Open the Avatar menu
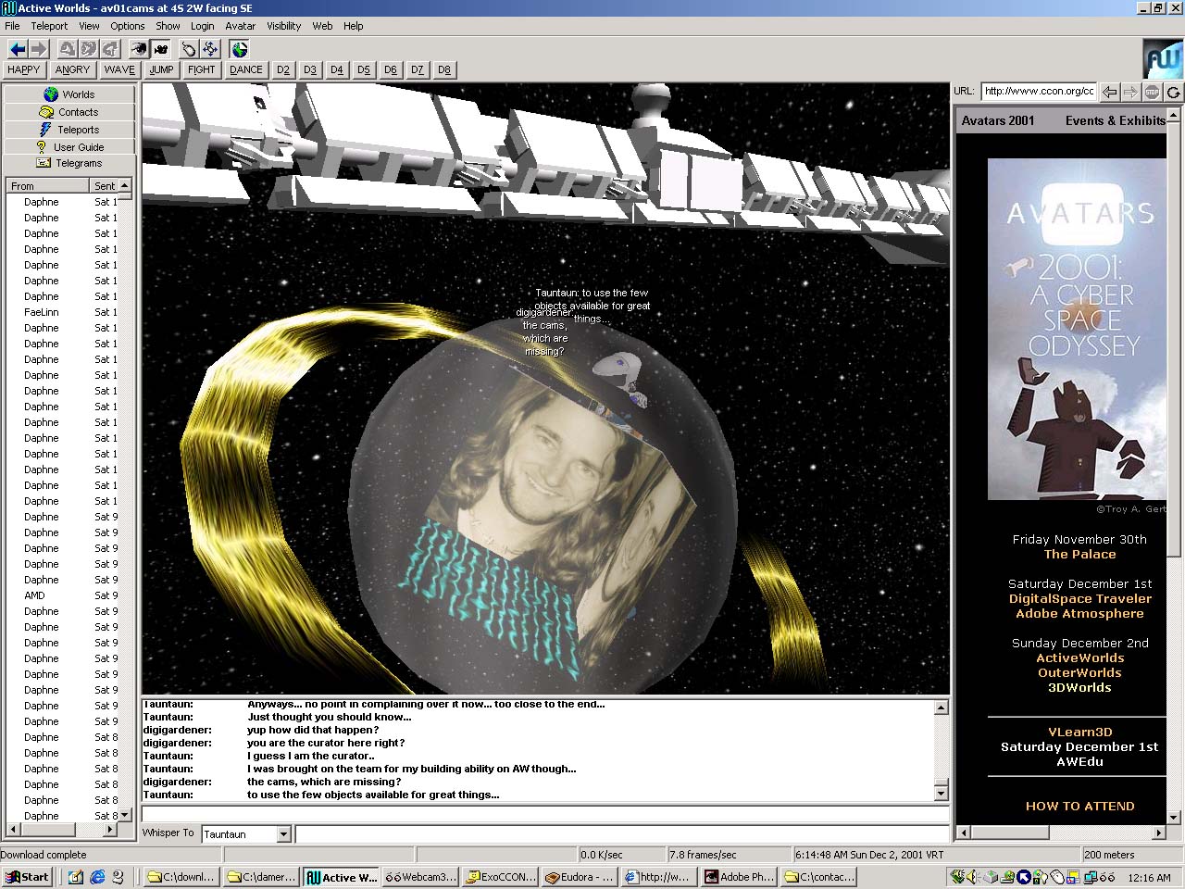 240,26
